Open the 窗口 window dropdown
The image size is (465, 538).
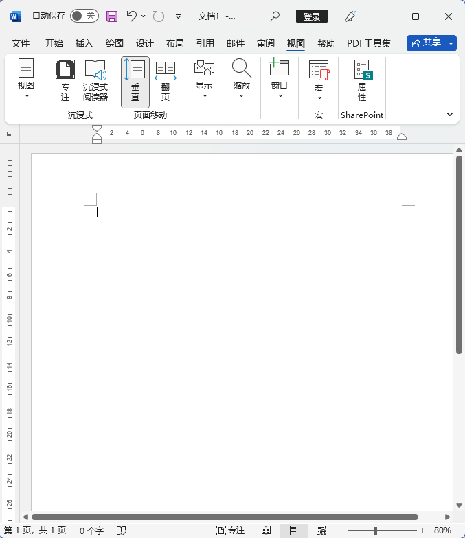tap(279, 78)
